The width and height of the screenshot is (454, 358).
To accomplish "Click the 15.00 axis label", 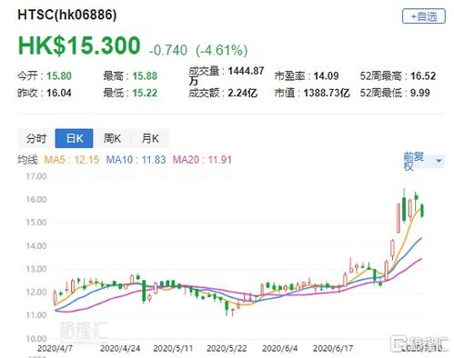I will coord(36,223).
